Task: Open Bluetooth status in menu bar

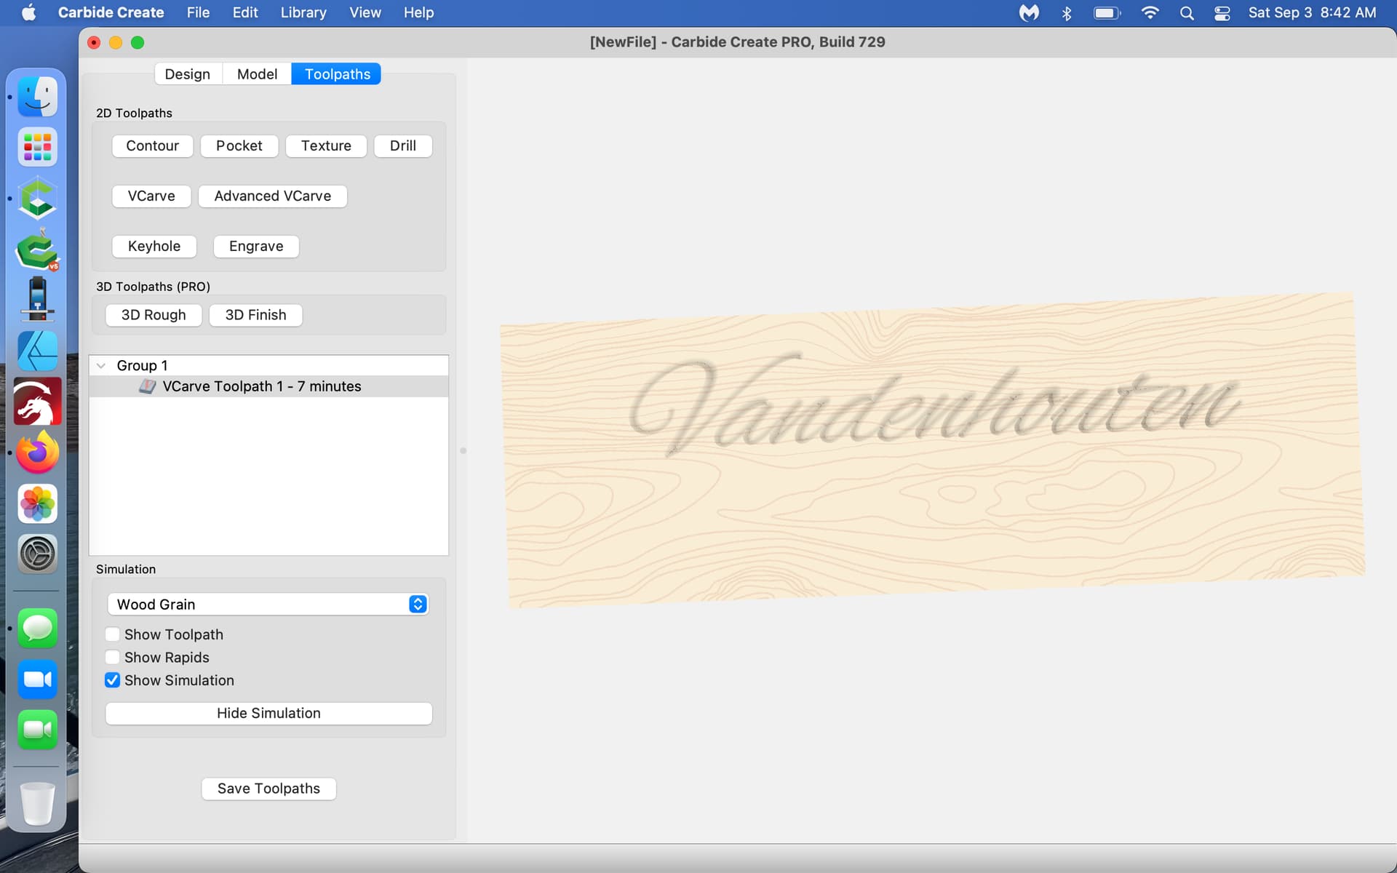Action: click(1067, 12)
